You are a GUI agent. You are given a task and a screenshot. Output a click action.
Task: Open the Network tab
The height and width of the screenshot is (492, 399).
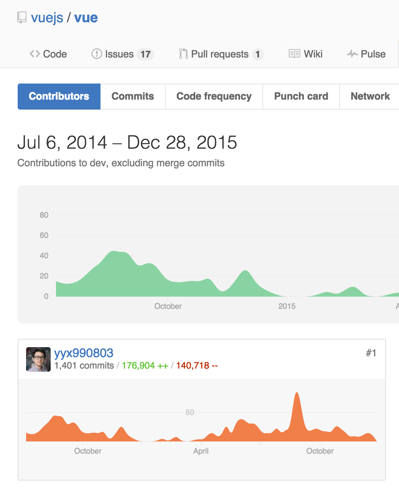pos(370,97)
